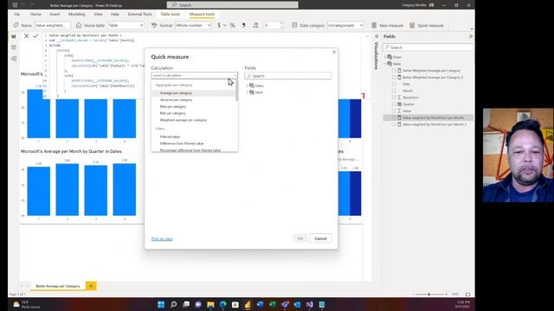
Task: Check the Month field checkbox
Action: pyautogui.click(x=394, y=91)
